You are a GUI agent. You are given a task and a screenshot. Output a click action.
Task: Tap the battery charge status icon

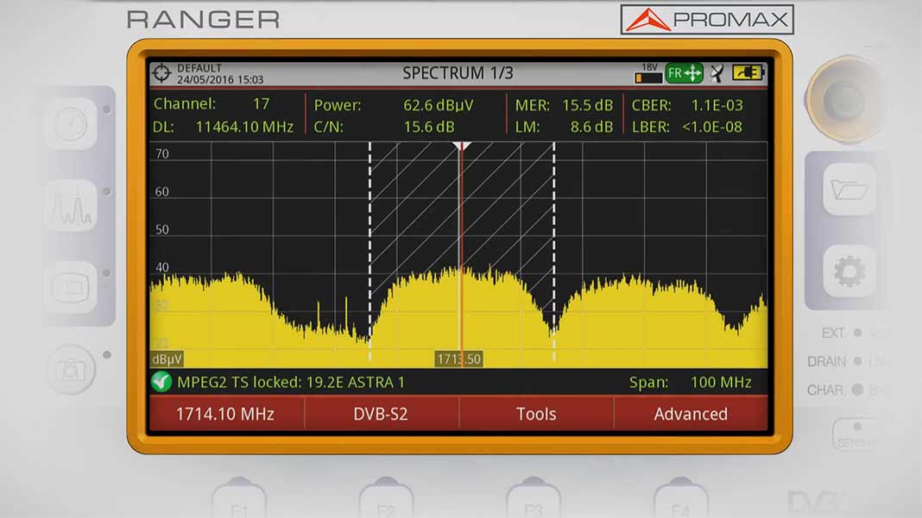(748, 74)
